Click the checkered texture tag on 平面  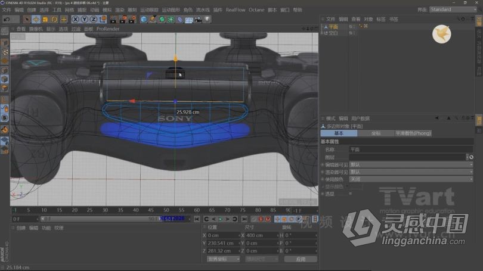[366, 26]
